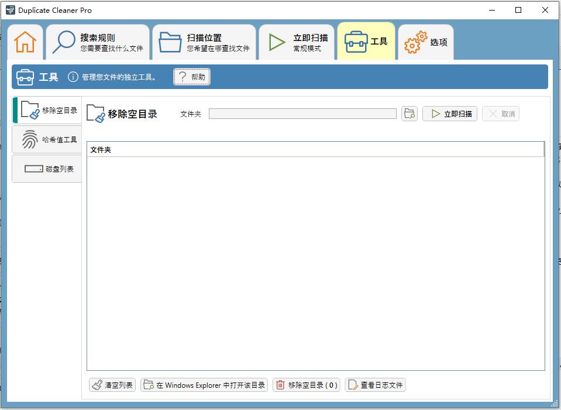Click the 清空列表 button at the bottom
This screenshot has width=561, height=410.
point(111,385)
